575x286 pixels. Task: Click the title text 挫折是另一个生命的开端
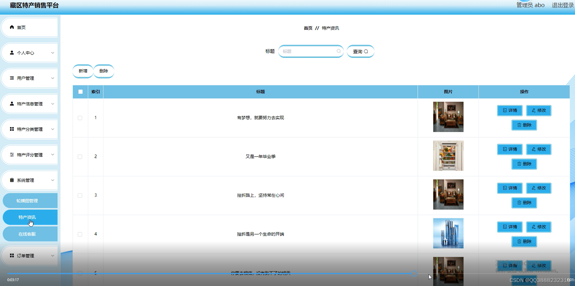(x=260, y=234)
